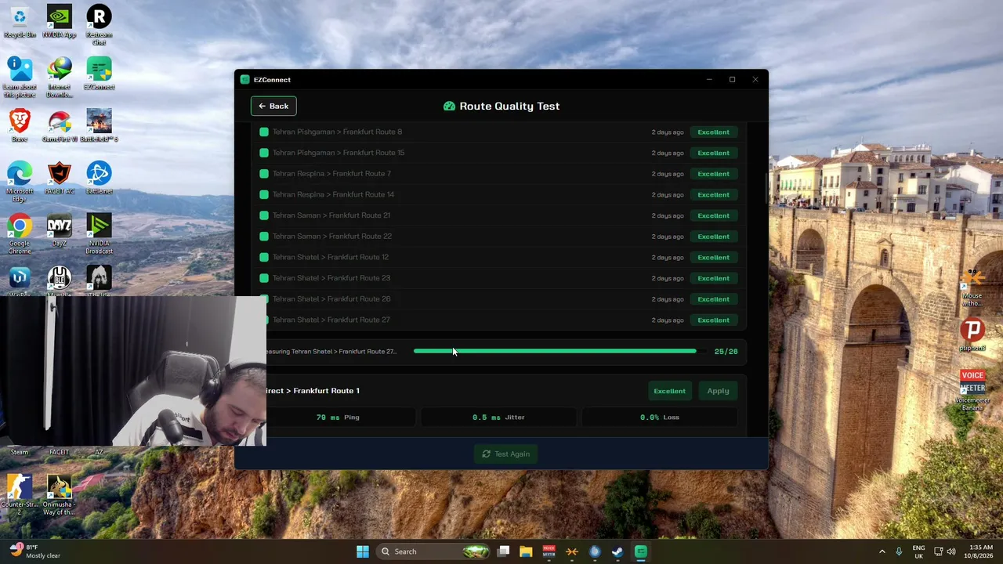
Task: Go back using the Back button
Action: coord(273,106)
